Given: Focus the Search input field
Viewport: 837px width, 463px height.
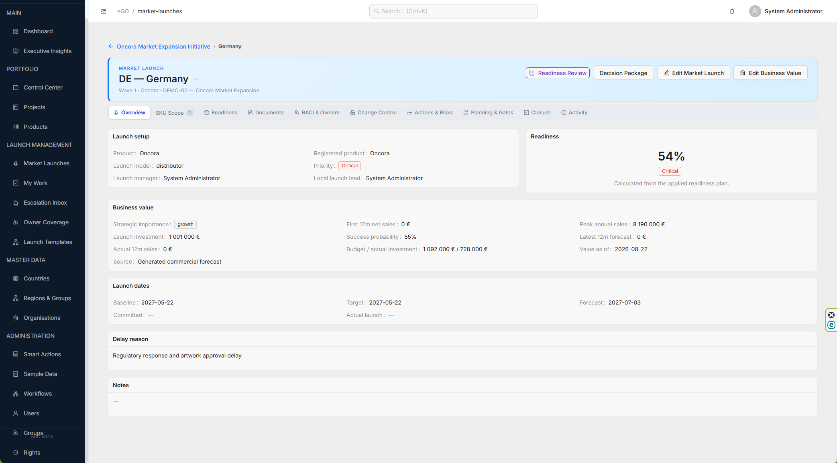Looking at the screenshot, I should point(453,11).
